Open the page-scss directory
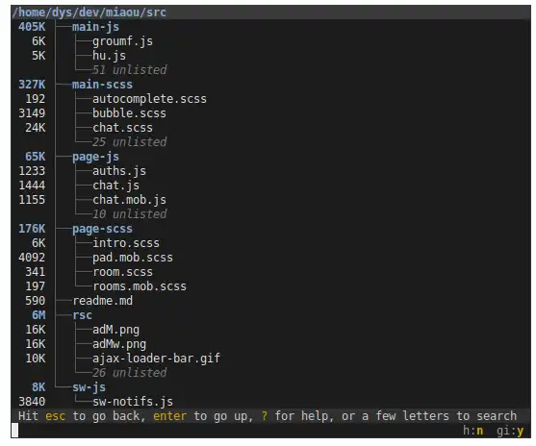Image resolution: width=536 pixels, height=446 pixels. [102, 229]
